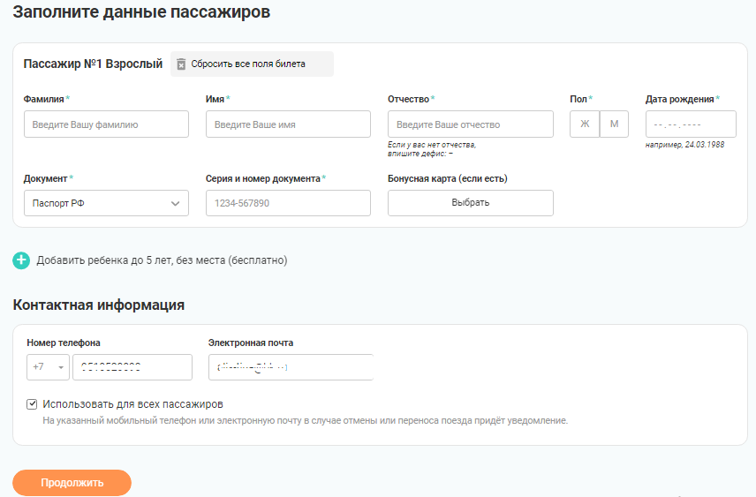Expand the +7 country code selector
This screenshot has height=497, width=756.
point(49,367)
